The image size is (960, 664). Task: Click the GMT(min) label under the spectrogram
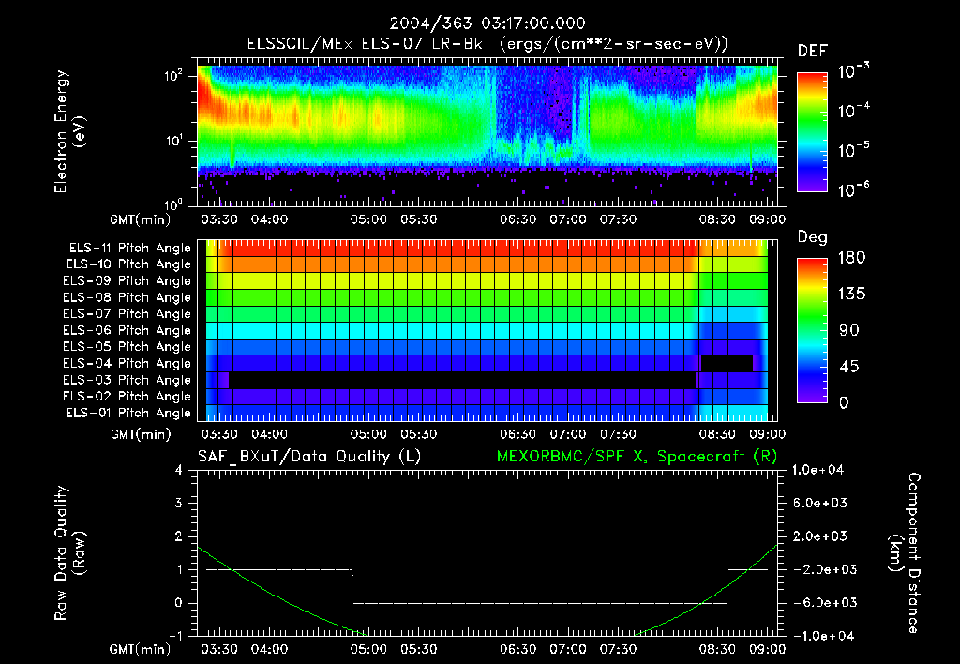pos(141,219)
